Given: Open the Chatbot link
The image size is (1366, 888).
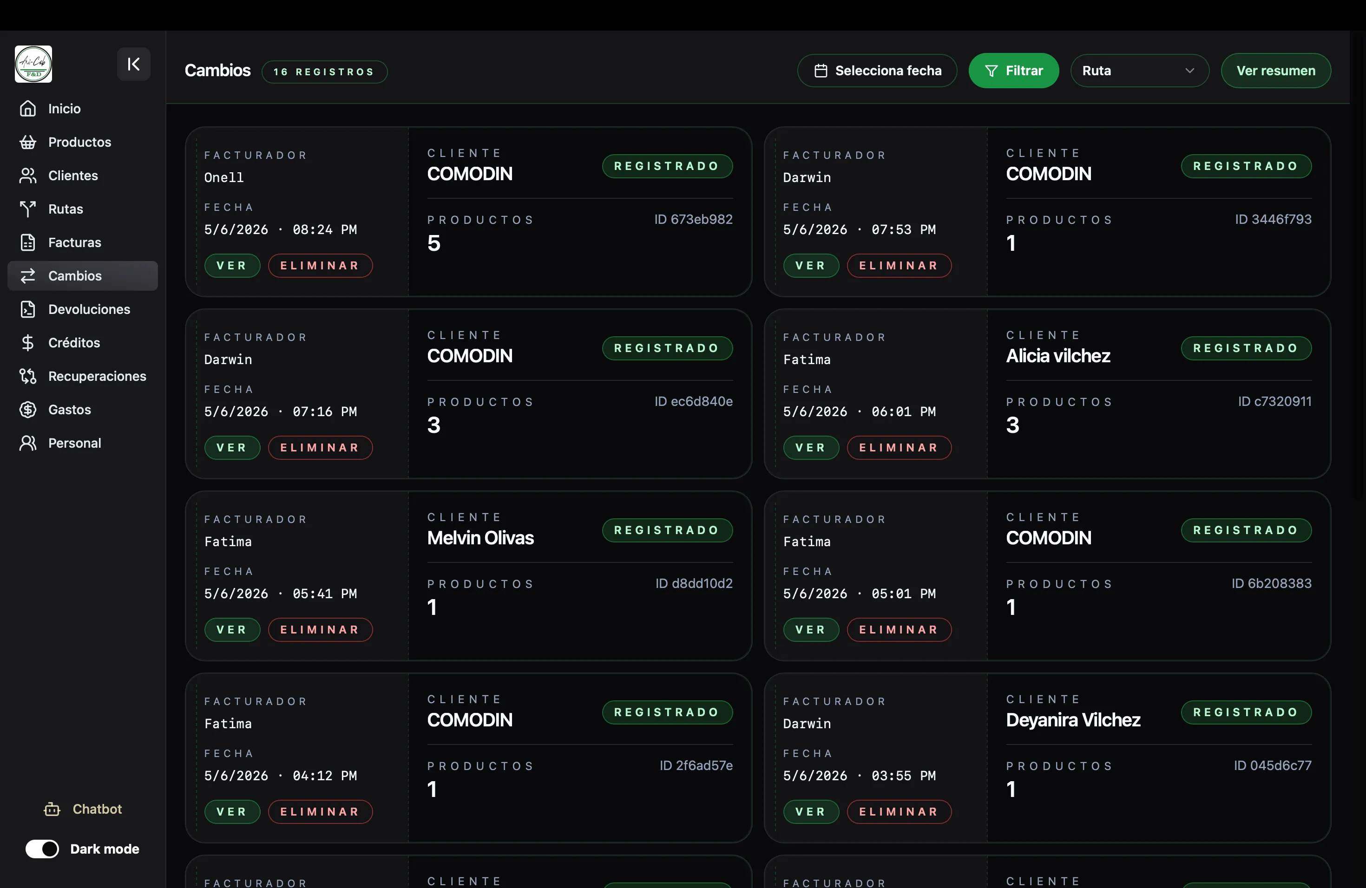Looking at the screenshot, I should tap(83, 809).
